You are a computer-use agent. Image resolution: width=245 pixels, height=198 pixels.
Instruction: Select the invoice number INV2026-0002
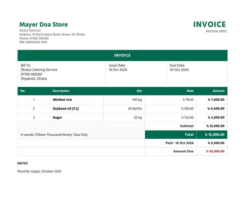216,31
